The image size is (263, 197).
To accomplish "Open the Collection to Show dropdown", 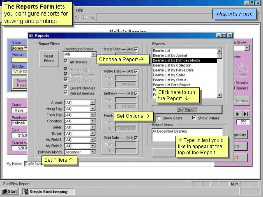I will tap(93, 54).
